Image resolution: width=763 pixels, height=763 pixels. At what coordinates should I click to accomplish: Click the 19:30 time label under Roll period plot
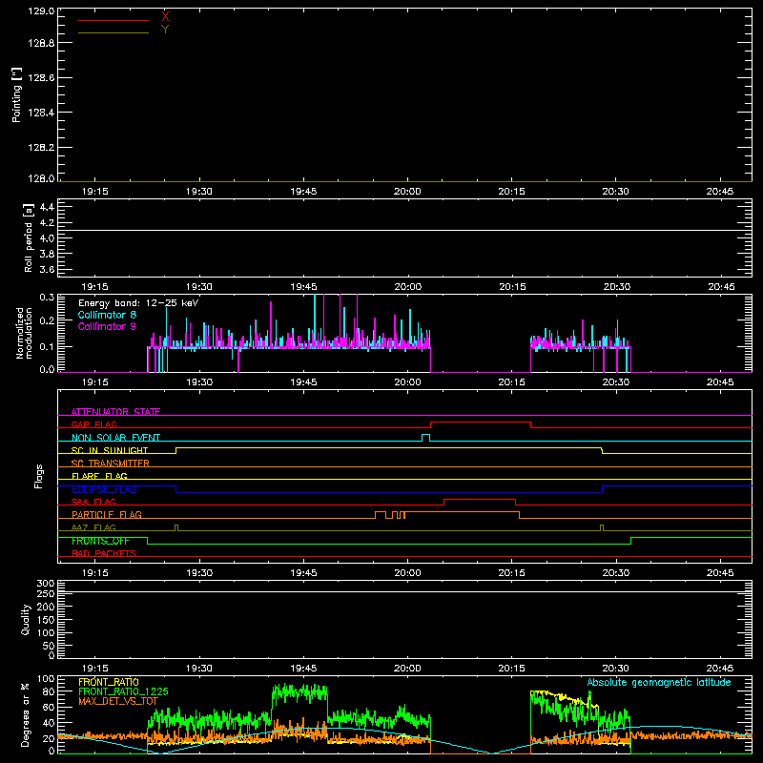pyautogui.click(x=199, y=287)
